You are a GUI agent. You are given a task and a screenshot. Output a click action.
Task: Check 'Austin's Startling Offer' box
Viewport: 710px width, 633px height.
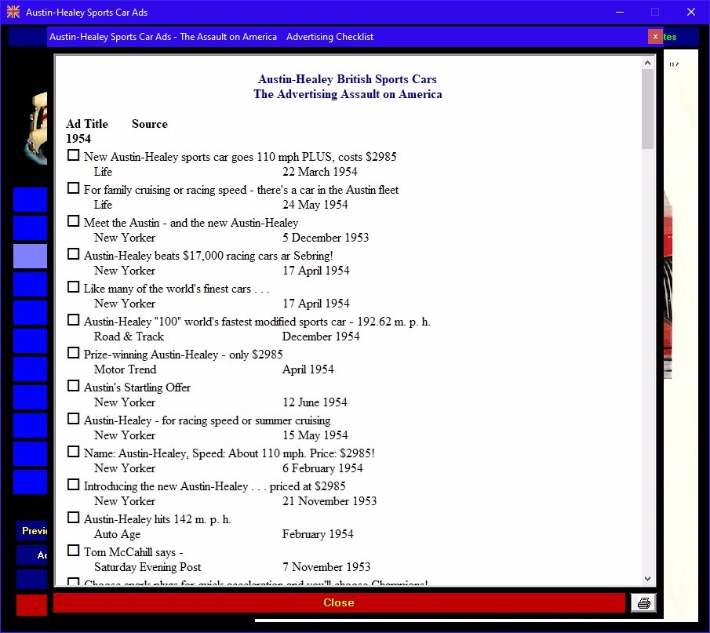coord(73,386)
